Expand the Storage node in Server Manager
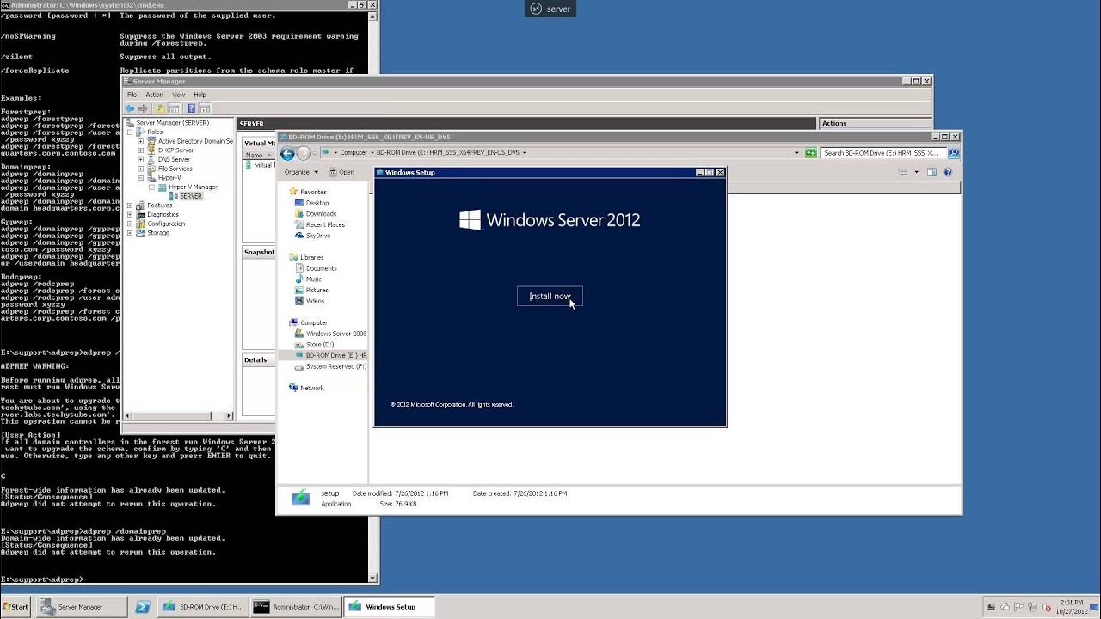The width and height of the screenshot is (1101, 619). (x=131, y=233)
